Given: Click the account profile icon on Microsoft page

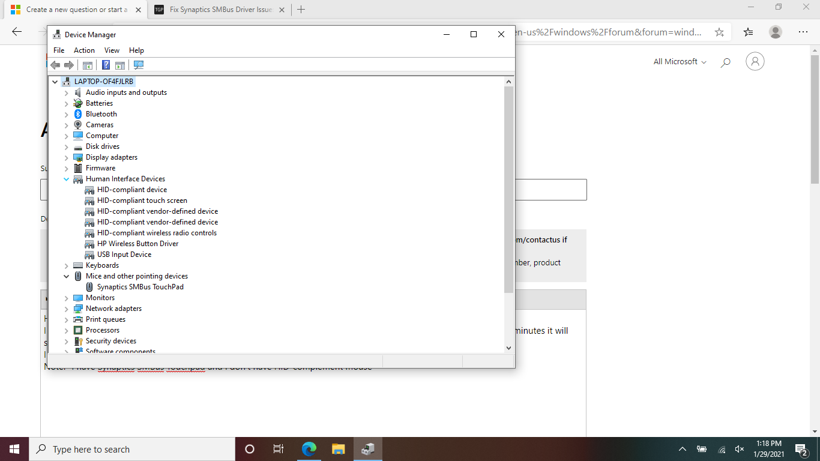Looking at the screenshot, I should 755,61.
